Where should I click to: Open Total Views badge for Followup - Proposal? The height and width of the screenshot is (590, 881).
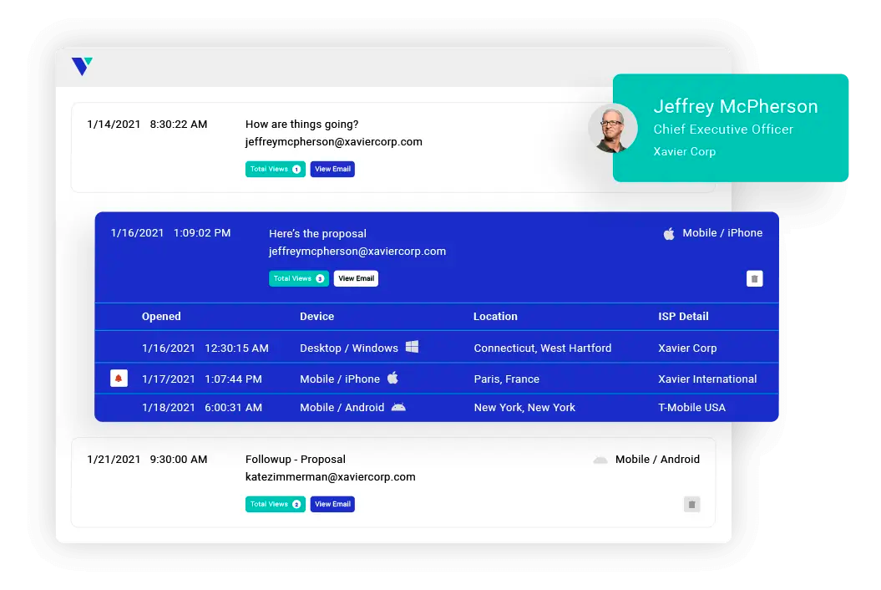(276, 504)
